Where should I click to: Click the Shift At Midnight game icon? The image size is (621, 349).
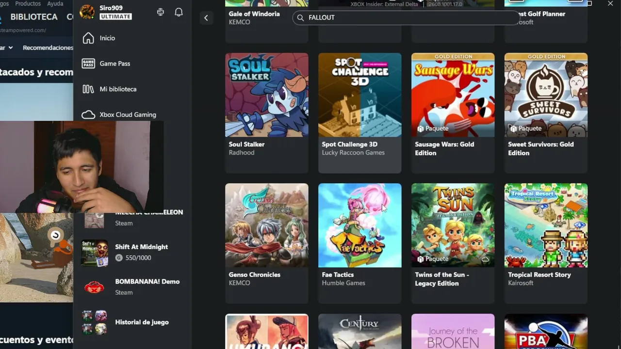coord(95,253)
